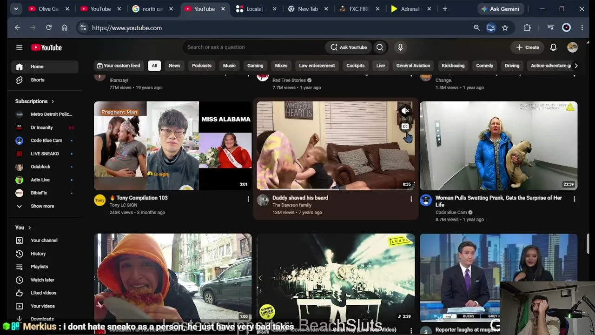Start voice search with the microphone
595x335 pixels.
coord(400,47)
